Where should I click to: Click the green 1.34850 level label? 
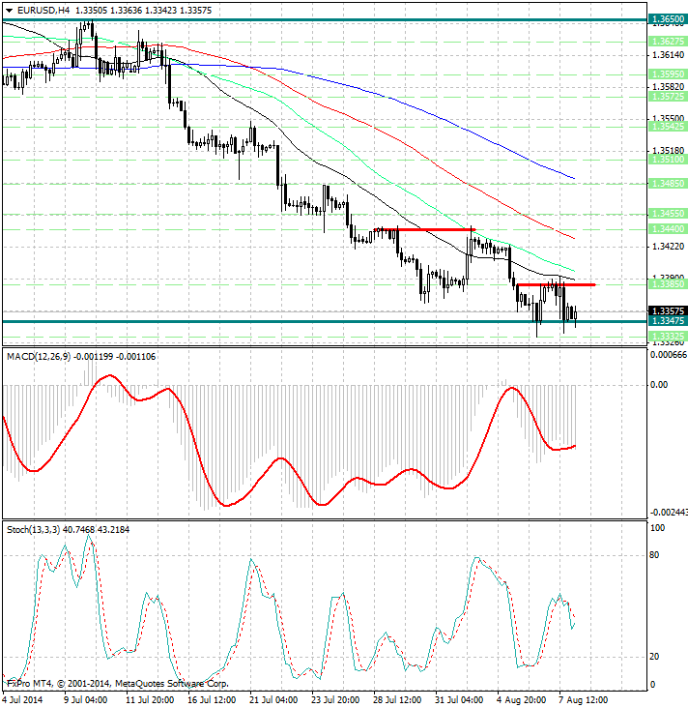[x=668, y=184]
